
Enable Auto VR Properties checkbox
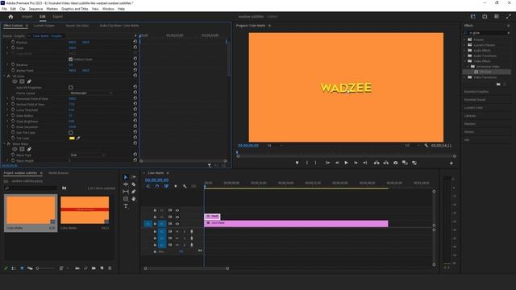tap(70, 88)
